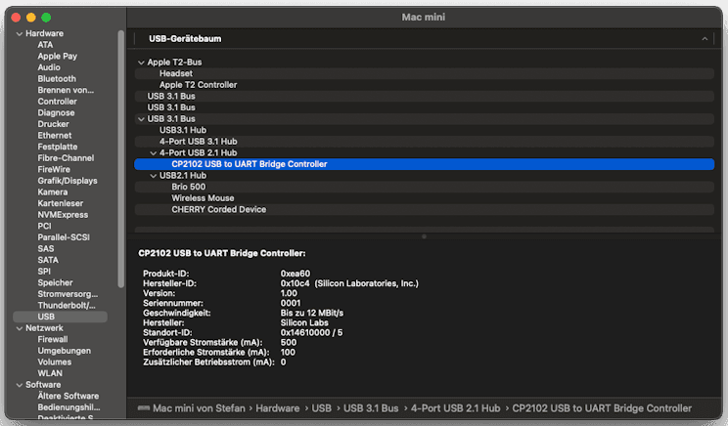This screenshot has width=728, height=426.
Task: Open WLAN under Netzwerk
Action: tap(50, 373)
